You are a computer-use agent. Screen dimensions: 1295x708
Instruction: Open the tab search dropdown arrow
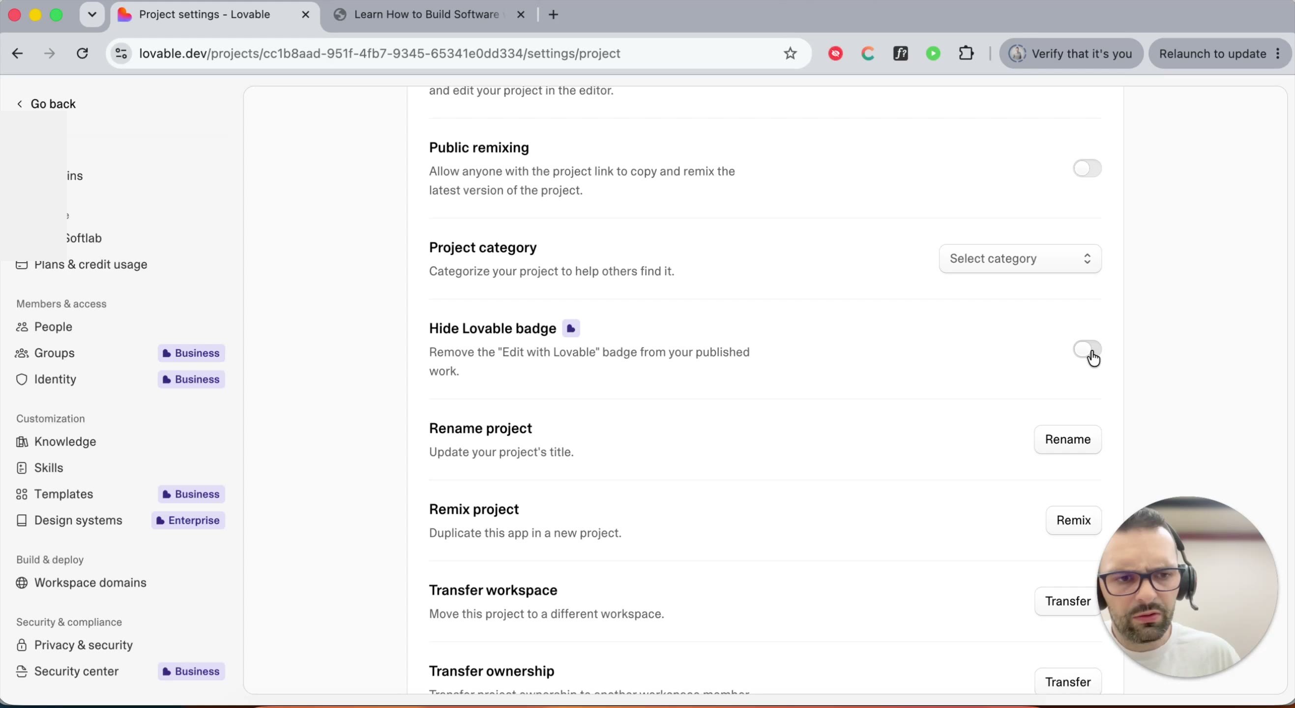92,15
